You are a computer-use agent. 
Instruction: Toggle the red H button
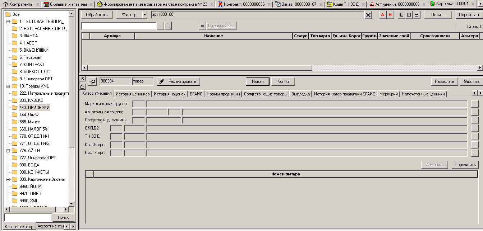pos(390,15)
